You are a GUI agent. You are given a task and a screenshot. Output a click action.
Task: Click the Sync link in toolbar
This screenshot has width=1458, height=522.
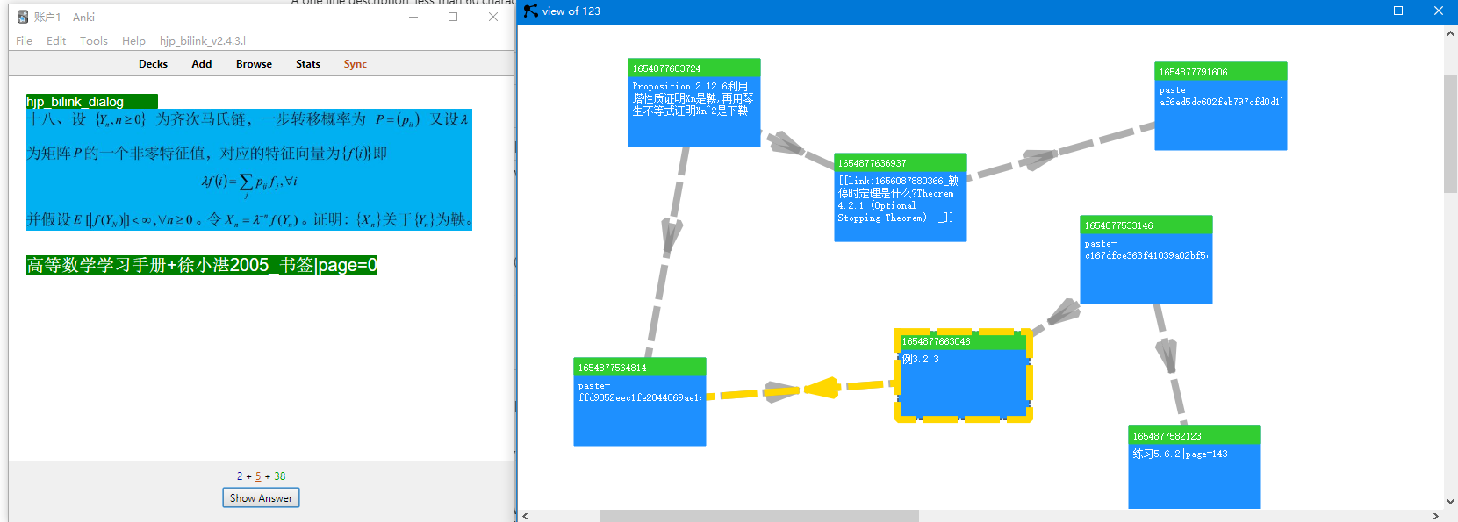point(356,63)
